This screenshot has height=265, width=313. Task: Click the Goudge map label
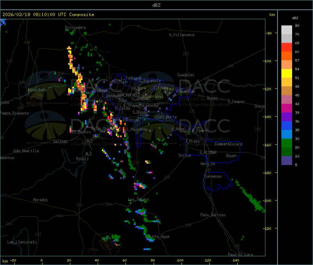point(153,105)
